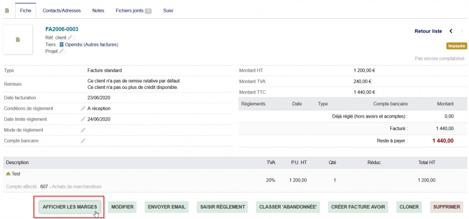Screen dimensions: 469x219
Task: Click the Qté column header
Action: (x=332, y=163)
